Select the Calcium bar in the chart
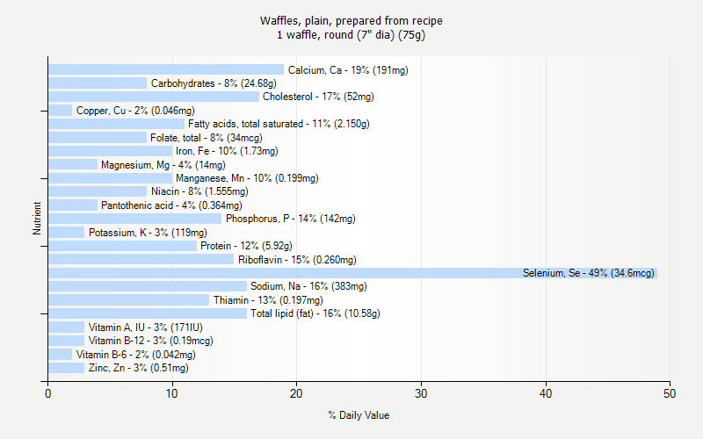The image size is (703, 439). tap(166, 69)
